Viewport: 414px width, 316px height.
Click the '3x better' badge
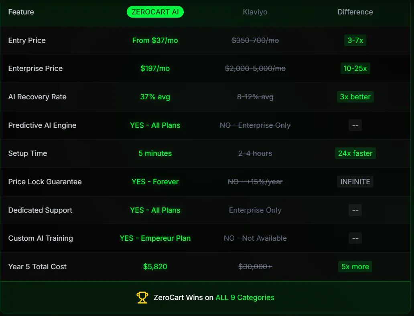coord(355,97)
